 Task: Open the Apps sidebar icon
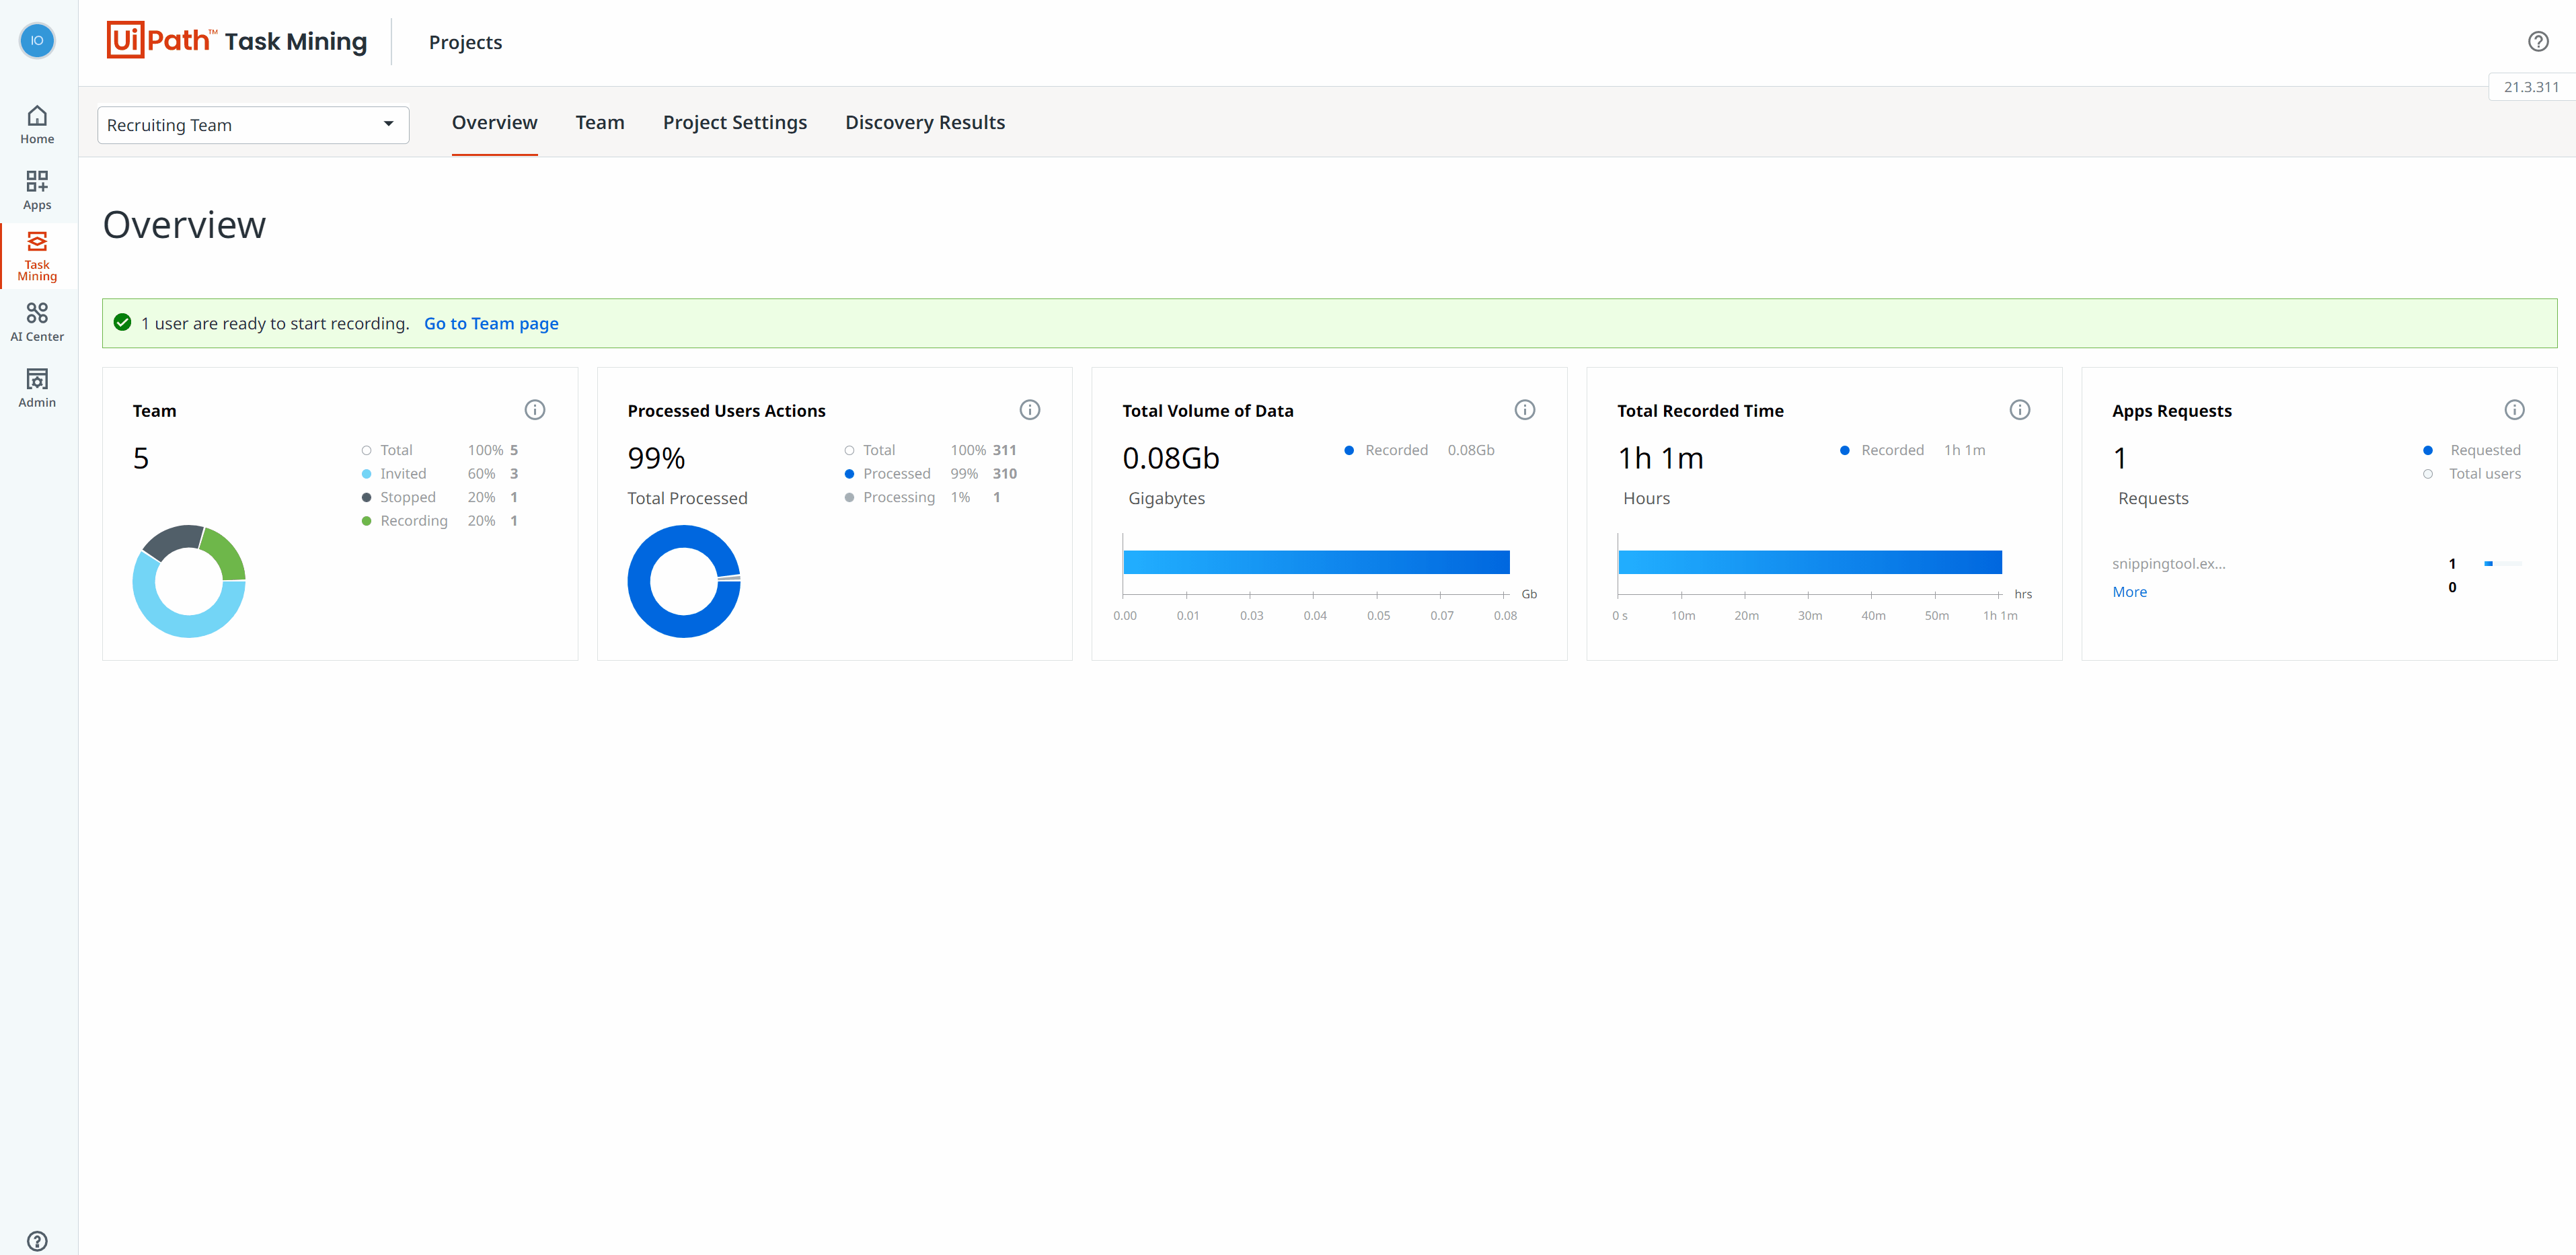coord(37,190)
